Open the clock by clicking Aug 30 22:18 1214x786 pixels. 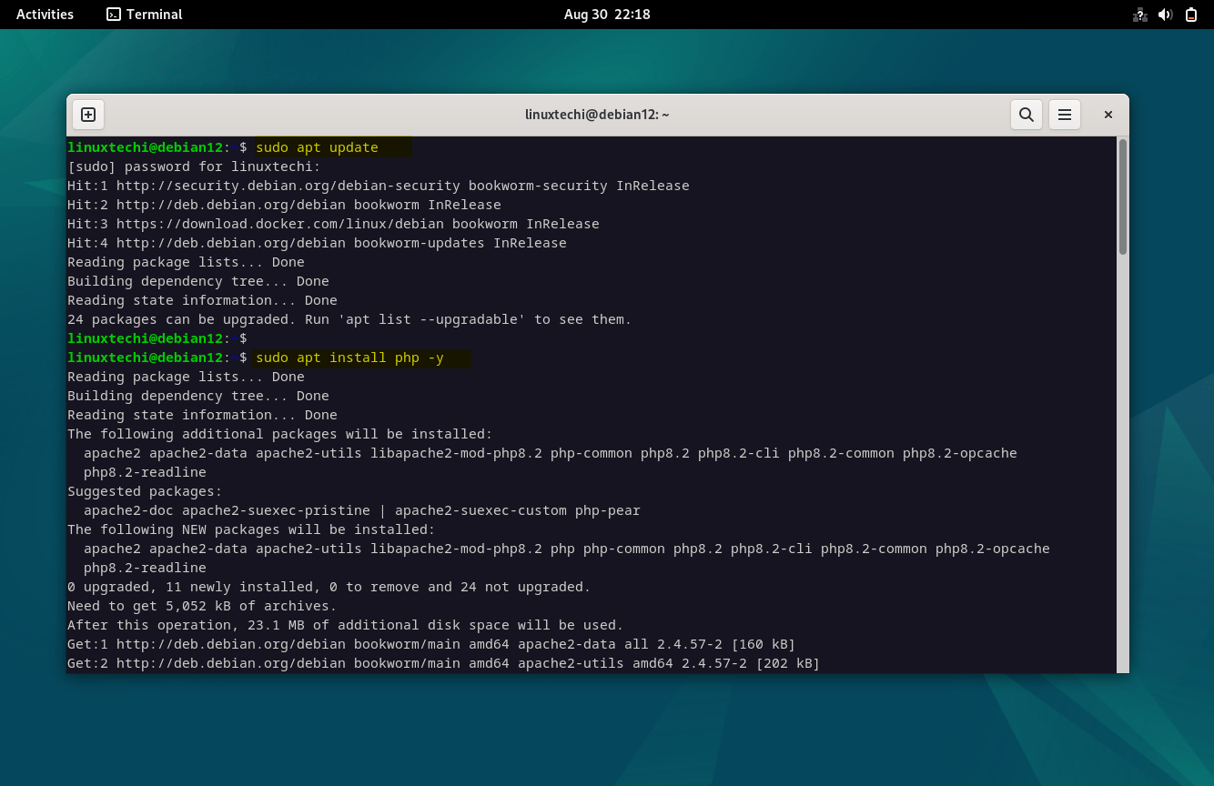[x=606, y=14]
